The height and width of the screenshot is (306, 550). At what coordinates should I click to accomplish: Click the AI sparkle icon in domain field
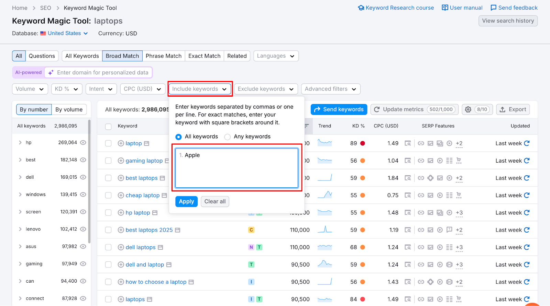click(x=51, y=72)
